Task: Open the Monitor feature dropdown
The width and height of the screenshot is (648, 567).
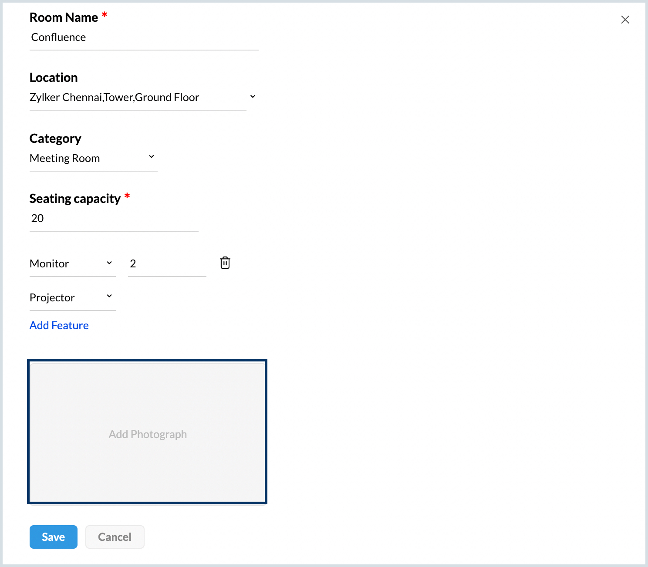Action: [72, 263]
